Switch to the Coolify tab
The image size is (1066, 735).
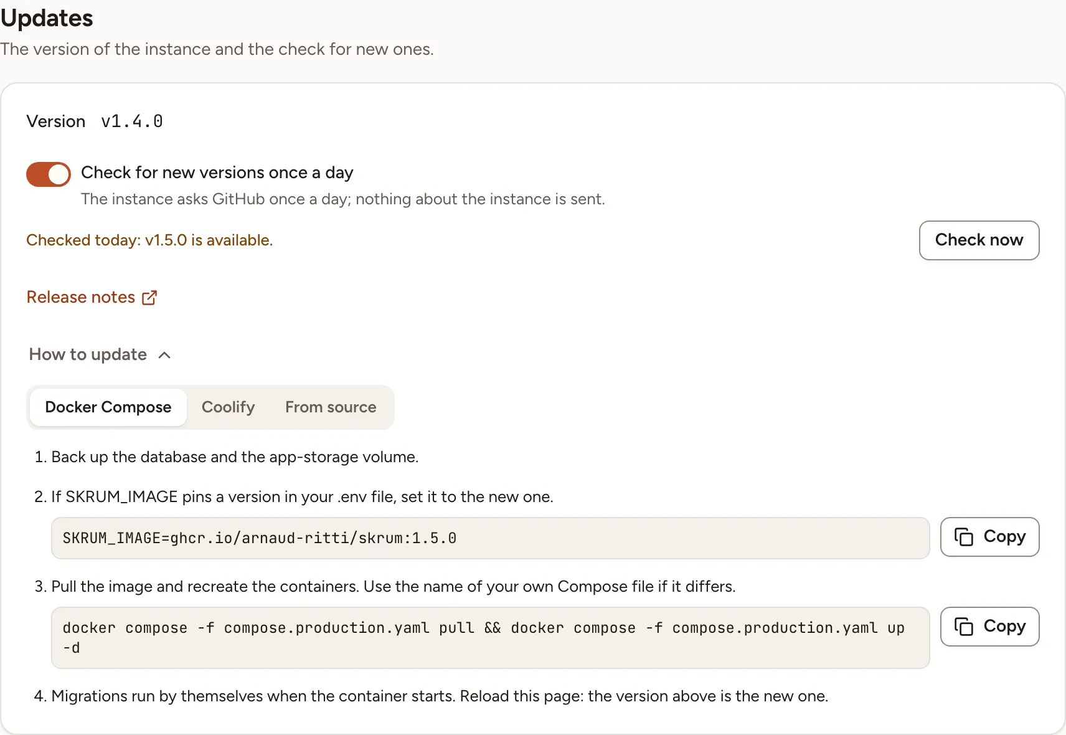tap(229, 407)
